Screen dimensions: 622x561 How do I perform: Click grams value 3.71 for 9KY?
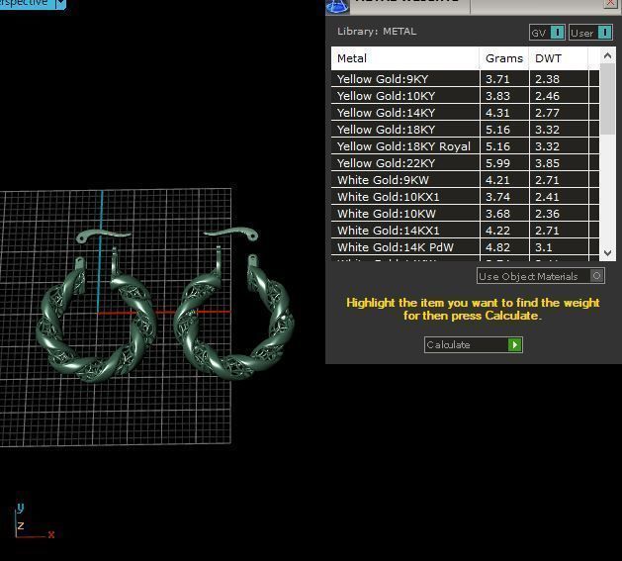[x=497, y=79]
